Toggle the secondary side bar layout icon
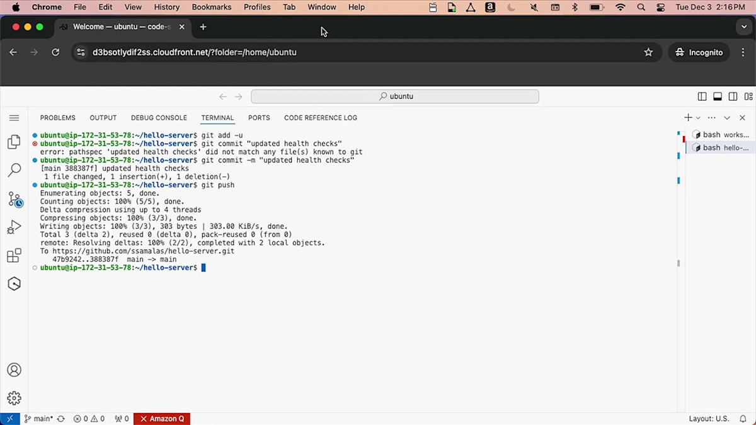Image resolution: width=756 pixels, height=425 pixels. [733, 96]
